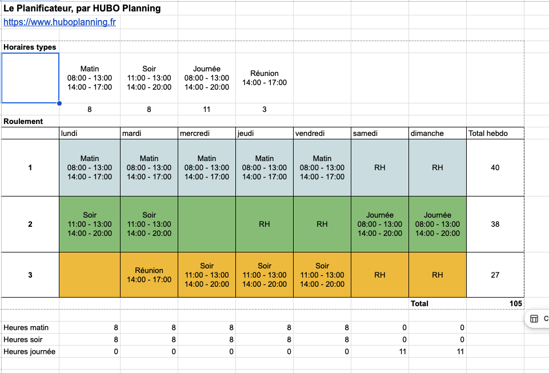This screenshot has width=549, height=373.
Task: Click the weekly total cell showing 38
Action: (495, 224)
